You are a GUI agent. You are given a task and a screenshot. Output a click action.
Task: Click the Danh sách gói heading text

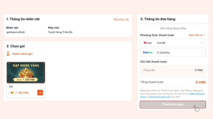tap(22, 54)
